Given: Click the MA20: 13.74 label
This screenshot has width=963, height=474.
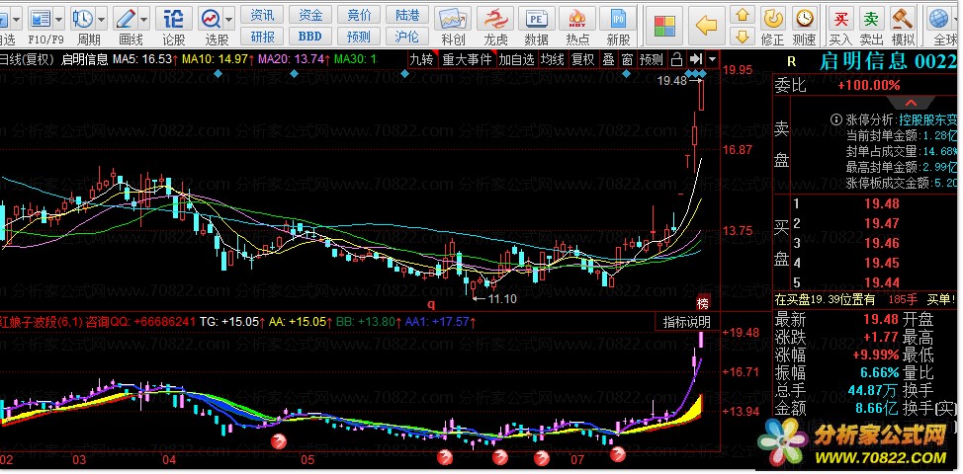Looking at the screenshot, I should click(295, 59).
